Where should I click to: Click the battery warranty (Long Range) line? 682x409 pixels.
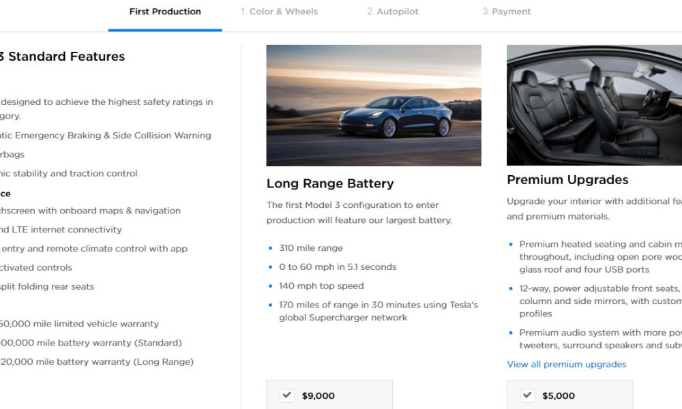97,361
